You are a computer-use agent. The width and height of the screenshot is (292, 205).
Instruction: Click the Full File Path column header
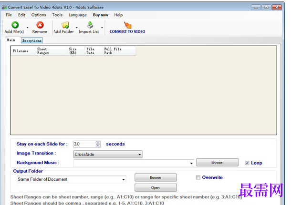point(119,51)
